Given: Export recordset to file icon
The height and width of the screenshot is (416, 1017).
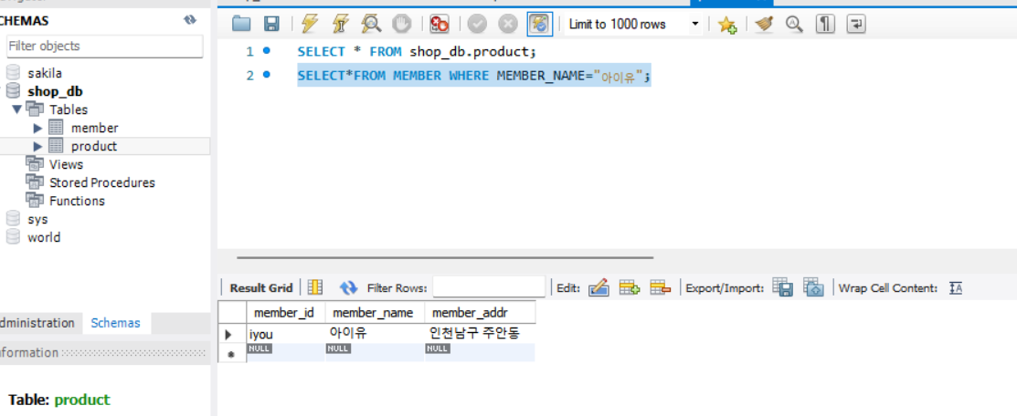Looking at the screenshot, I should tap(783, 287).
